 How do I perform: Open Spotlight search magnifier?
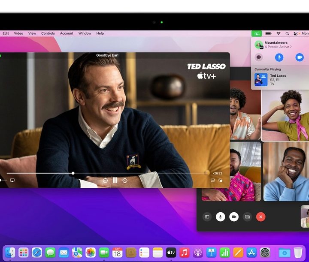(x=287, y=33)
